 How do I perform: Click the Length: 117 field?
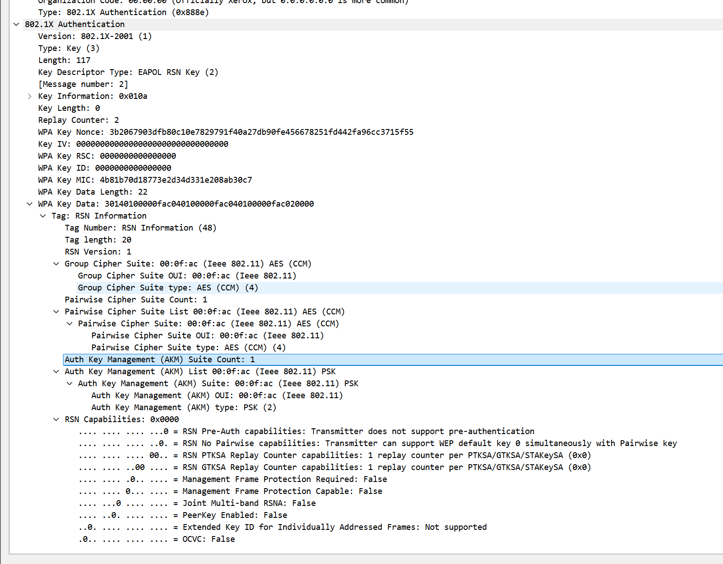(x=64, y=60)
